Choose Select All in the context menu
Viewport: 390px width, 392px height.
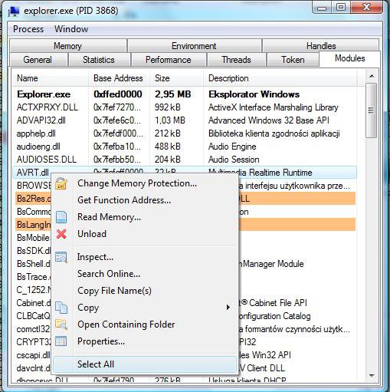[145, 364]
